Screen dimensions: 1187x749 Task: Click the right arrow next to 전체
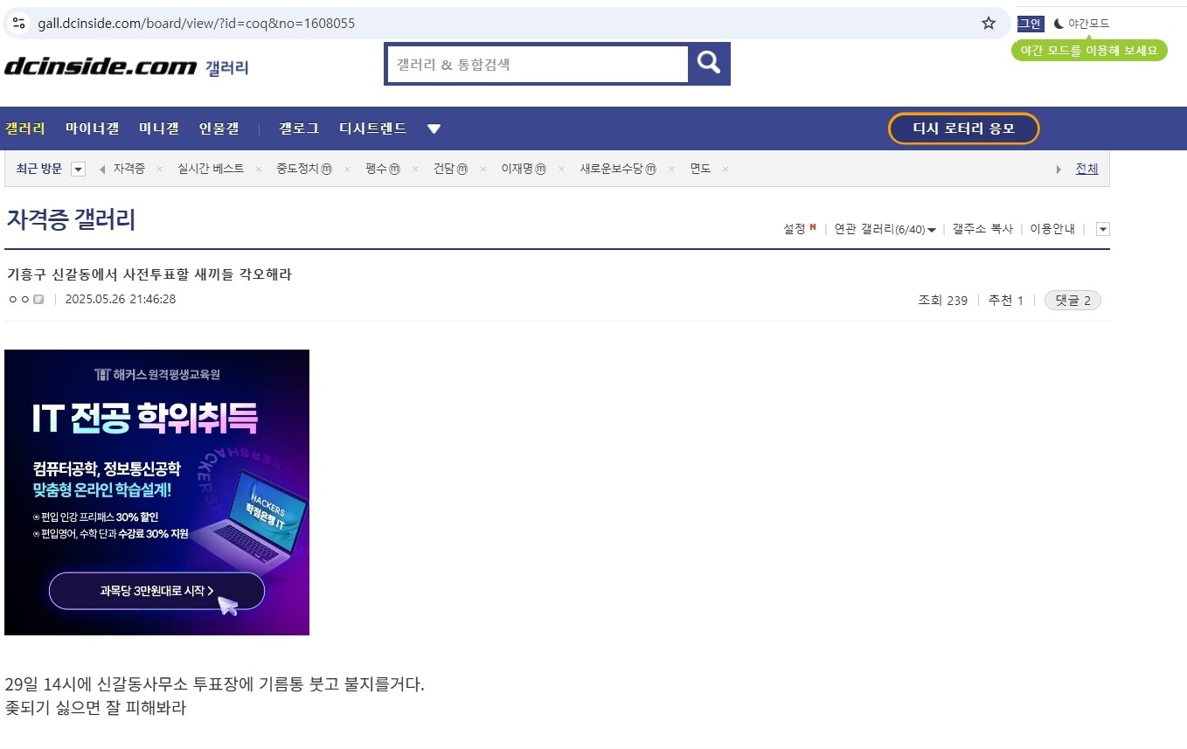point(1059,170)
